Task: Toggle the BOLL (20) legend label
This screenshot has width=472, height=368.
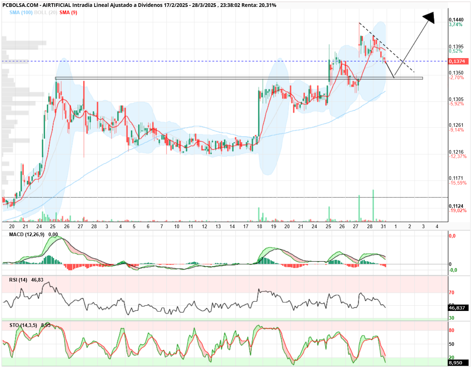Action: tap(45, 12)
